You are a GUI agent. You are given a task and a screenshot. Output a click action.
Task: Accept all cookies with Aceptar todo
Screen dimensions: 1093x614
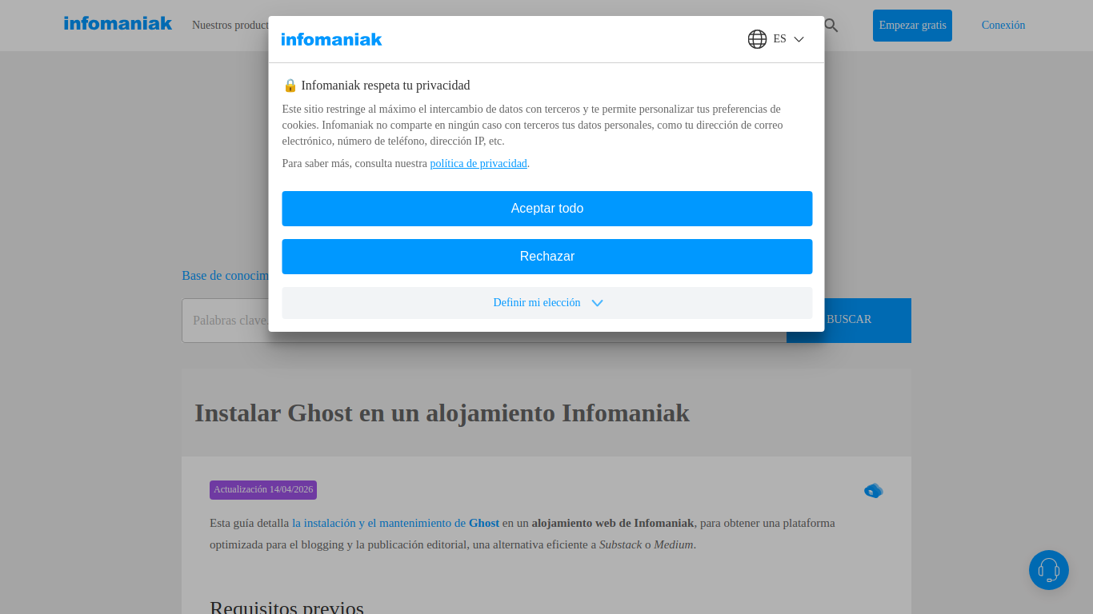pos(547,209)
